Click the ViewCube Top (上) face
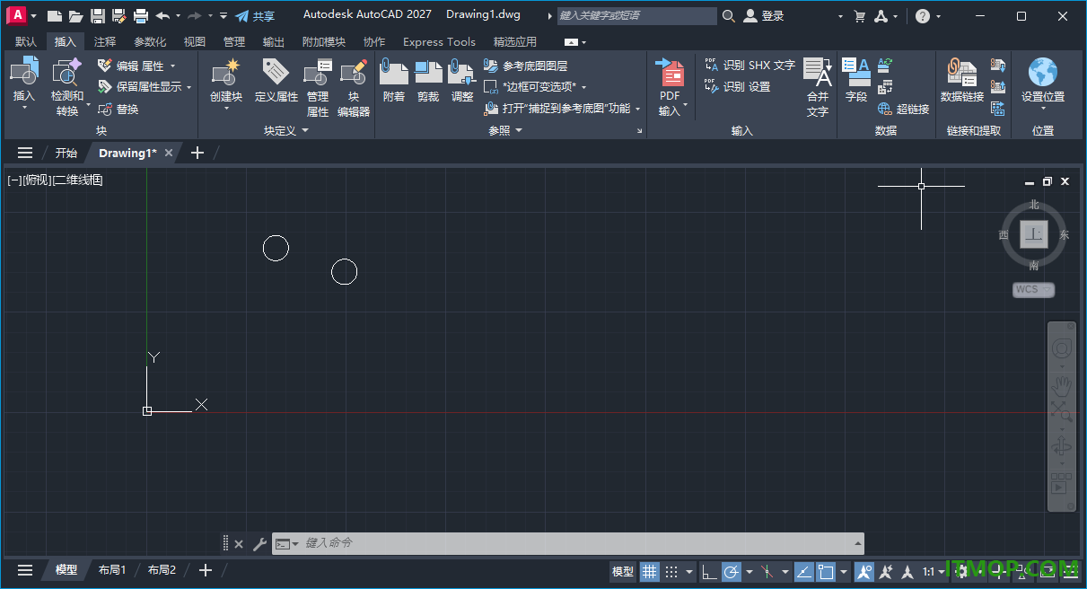 pyautogui.click(x=1034, y=235)
